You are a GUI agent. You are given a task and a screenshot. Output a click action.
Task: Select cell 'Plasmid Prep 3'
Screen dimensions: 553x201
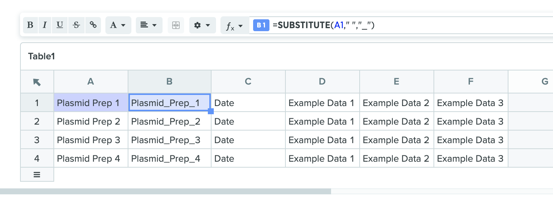point(91,140)
